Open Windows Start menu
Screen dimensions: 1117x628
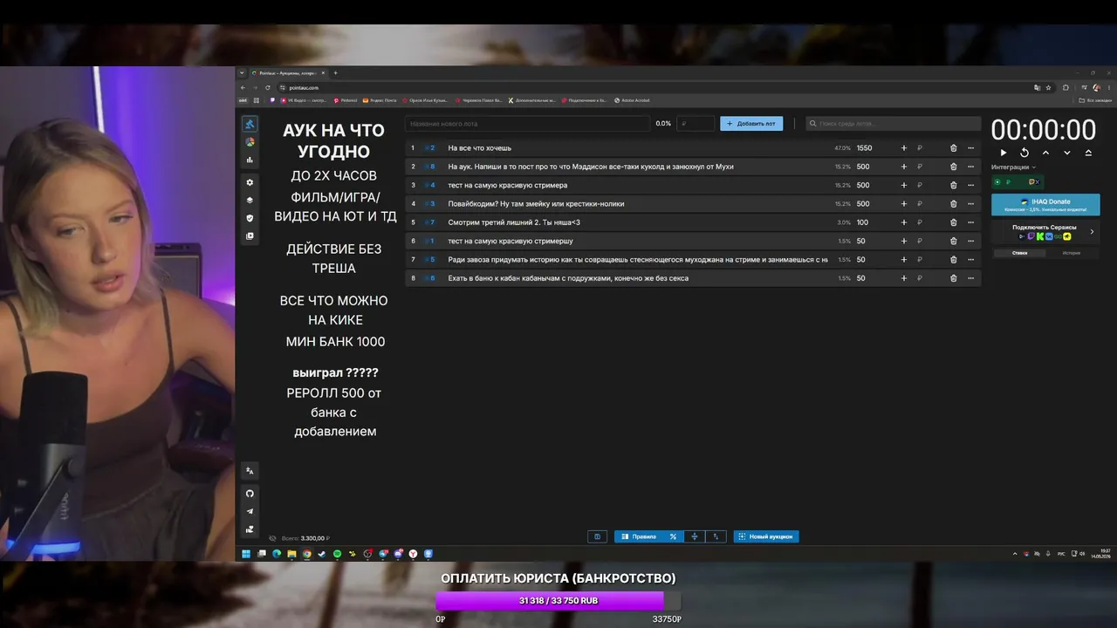[246, 554]
